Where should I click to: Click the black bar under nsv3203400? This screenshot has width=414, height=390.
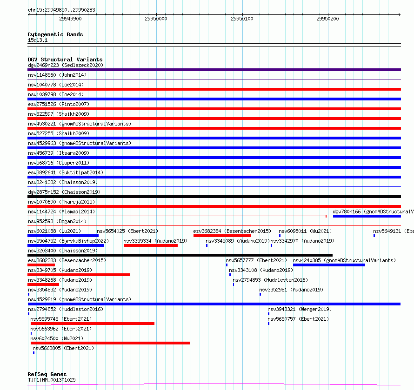pyautogui.click(x=180, y=255)
